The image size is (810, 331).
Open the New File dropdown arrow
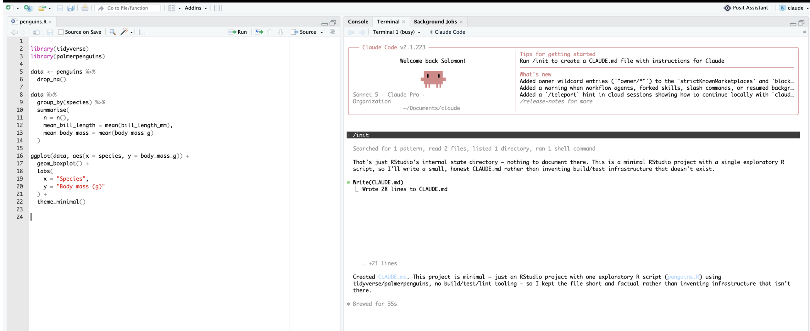click(x=18, y=8)
